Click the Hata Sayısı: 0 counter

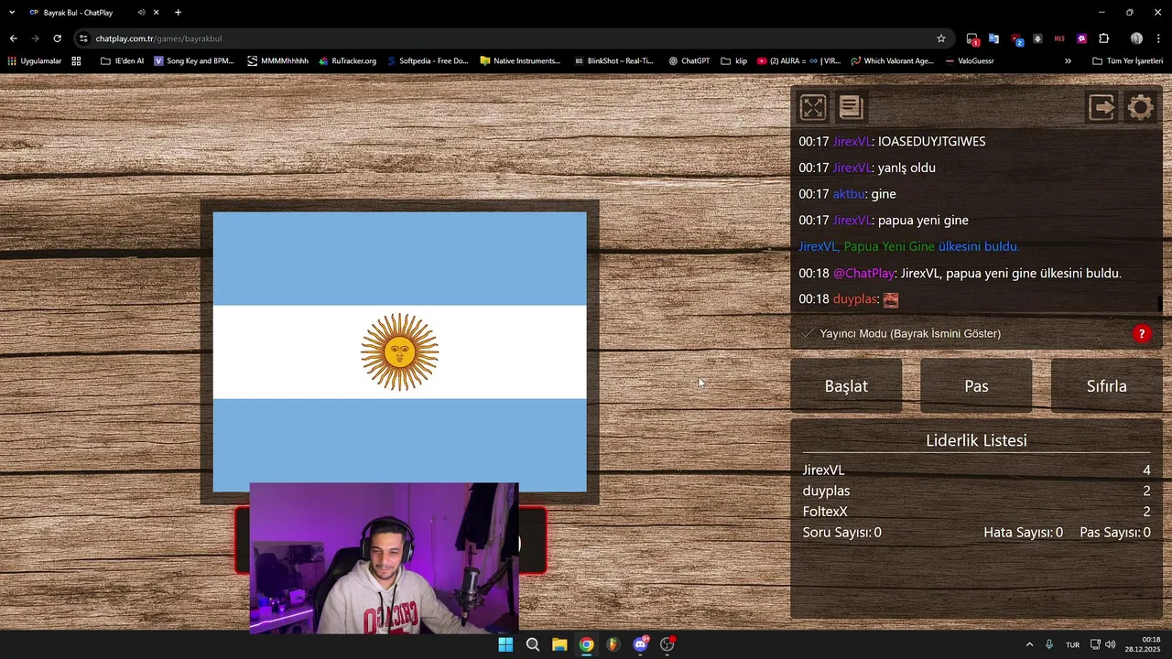click(x=1023, y=532)
